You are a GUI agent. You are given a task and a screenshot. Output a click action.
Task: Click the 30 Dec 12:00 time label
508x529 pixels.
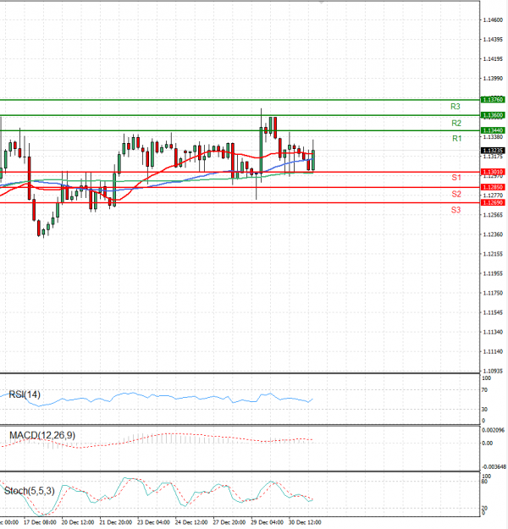[305, 522]
